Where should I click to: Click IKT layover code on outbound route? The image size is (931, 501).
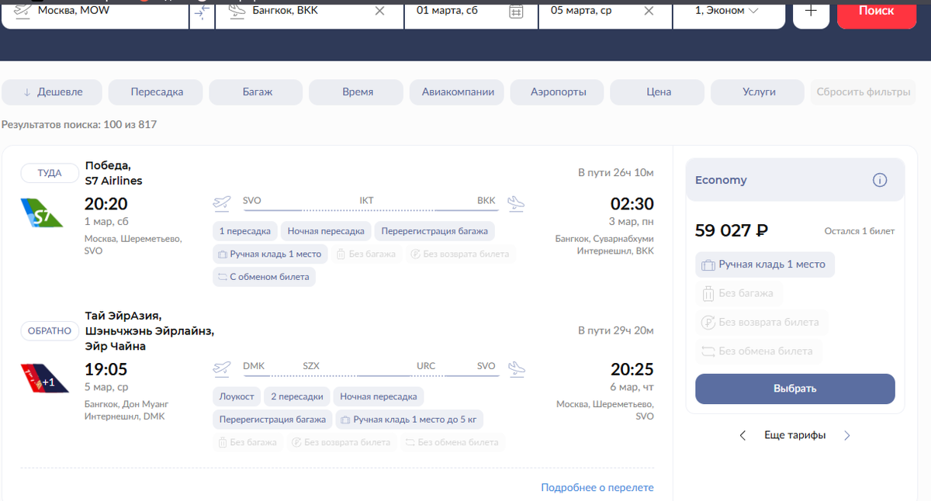tap(366, 201)
